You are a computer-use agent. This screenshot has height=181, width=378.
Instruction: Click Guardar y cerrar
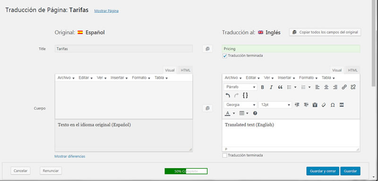[323, 171]
